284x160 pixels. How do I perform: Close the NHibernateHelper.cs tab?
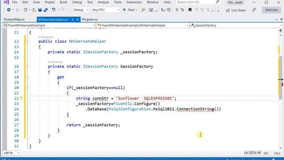[x=78, y=20]
